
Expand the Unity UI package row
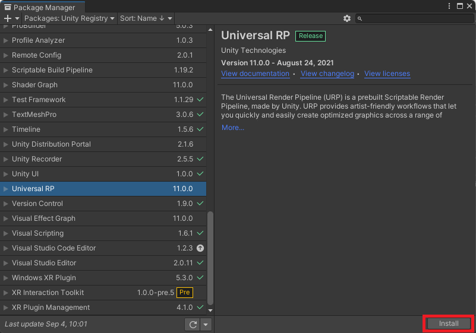(x=5, y=174)
